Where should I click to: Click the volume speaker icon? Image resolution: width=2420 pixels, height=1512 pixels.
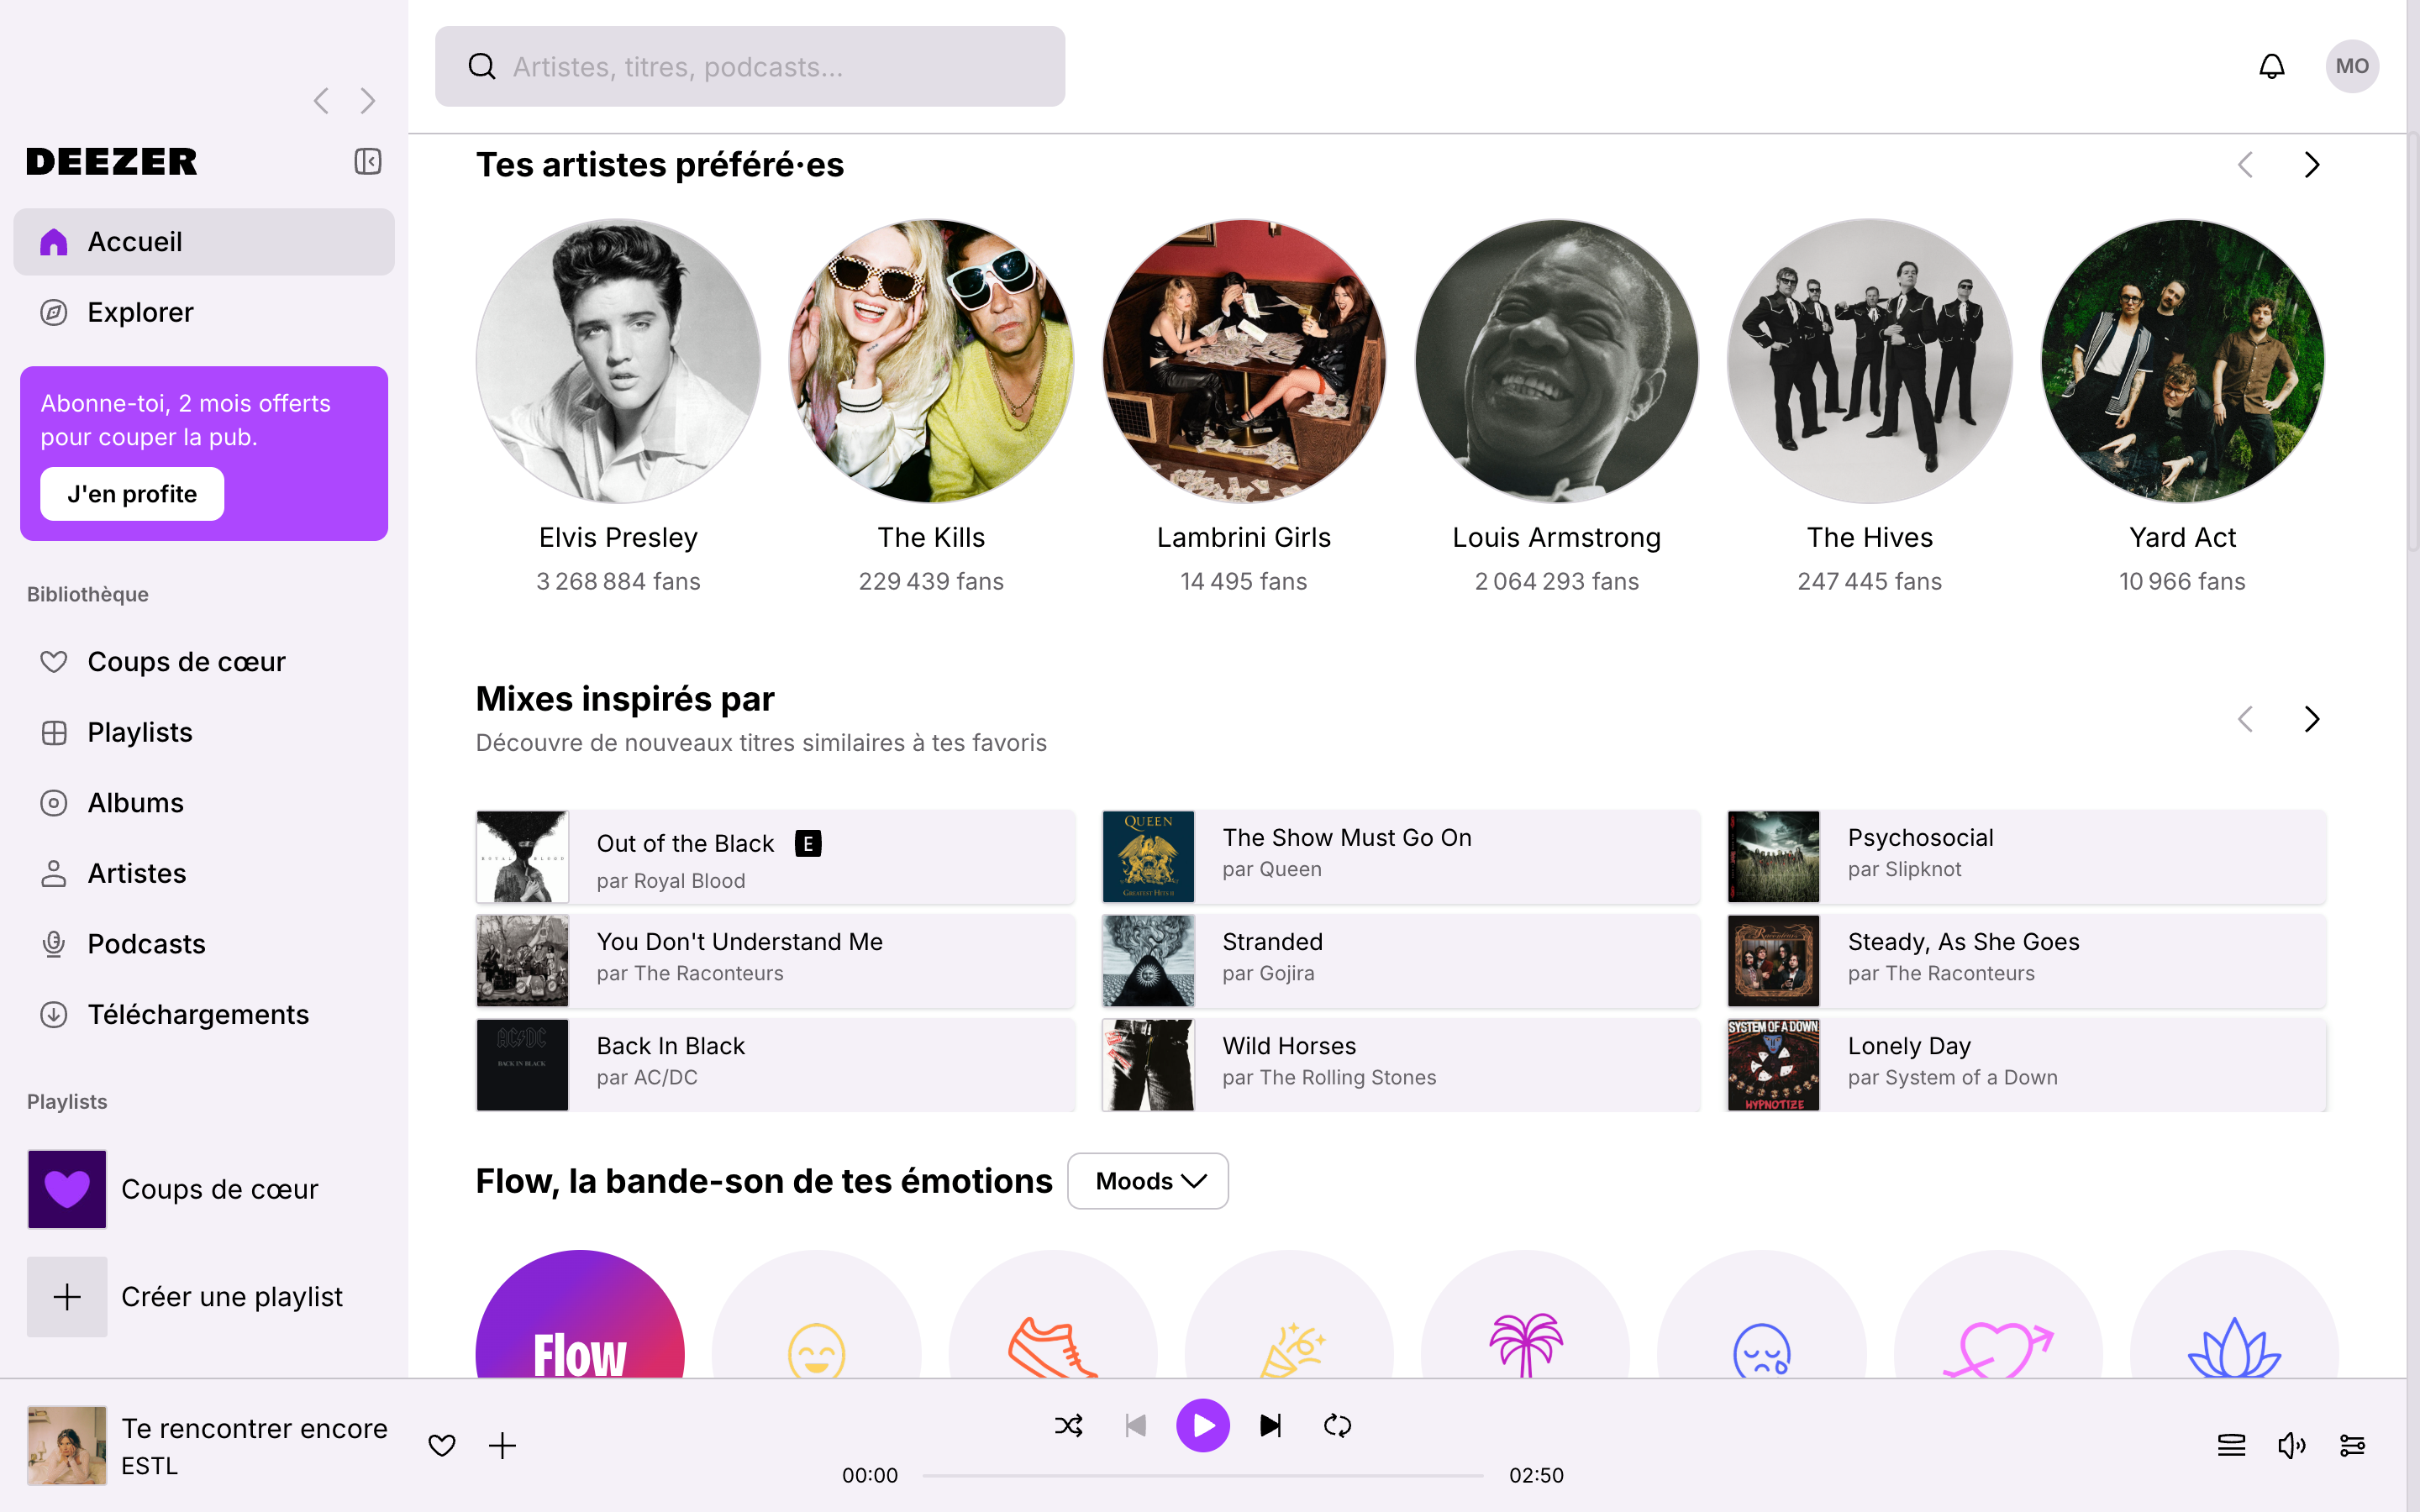coord(2291,1445)
